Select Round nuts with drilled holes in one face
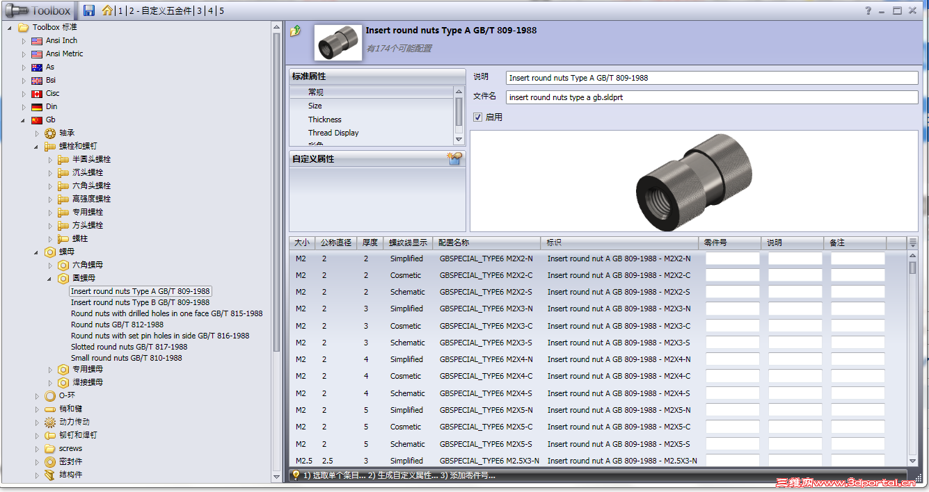This screenshot has width=929, height=492. pyautogui.click(x=166, y=313)
